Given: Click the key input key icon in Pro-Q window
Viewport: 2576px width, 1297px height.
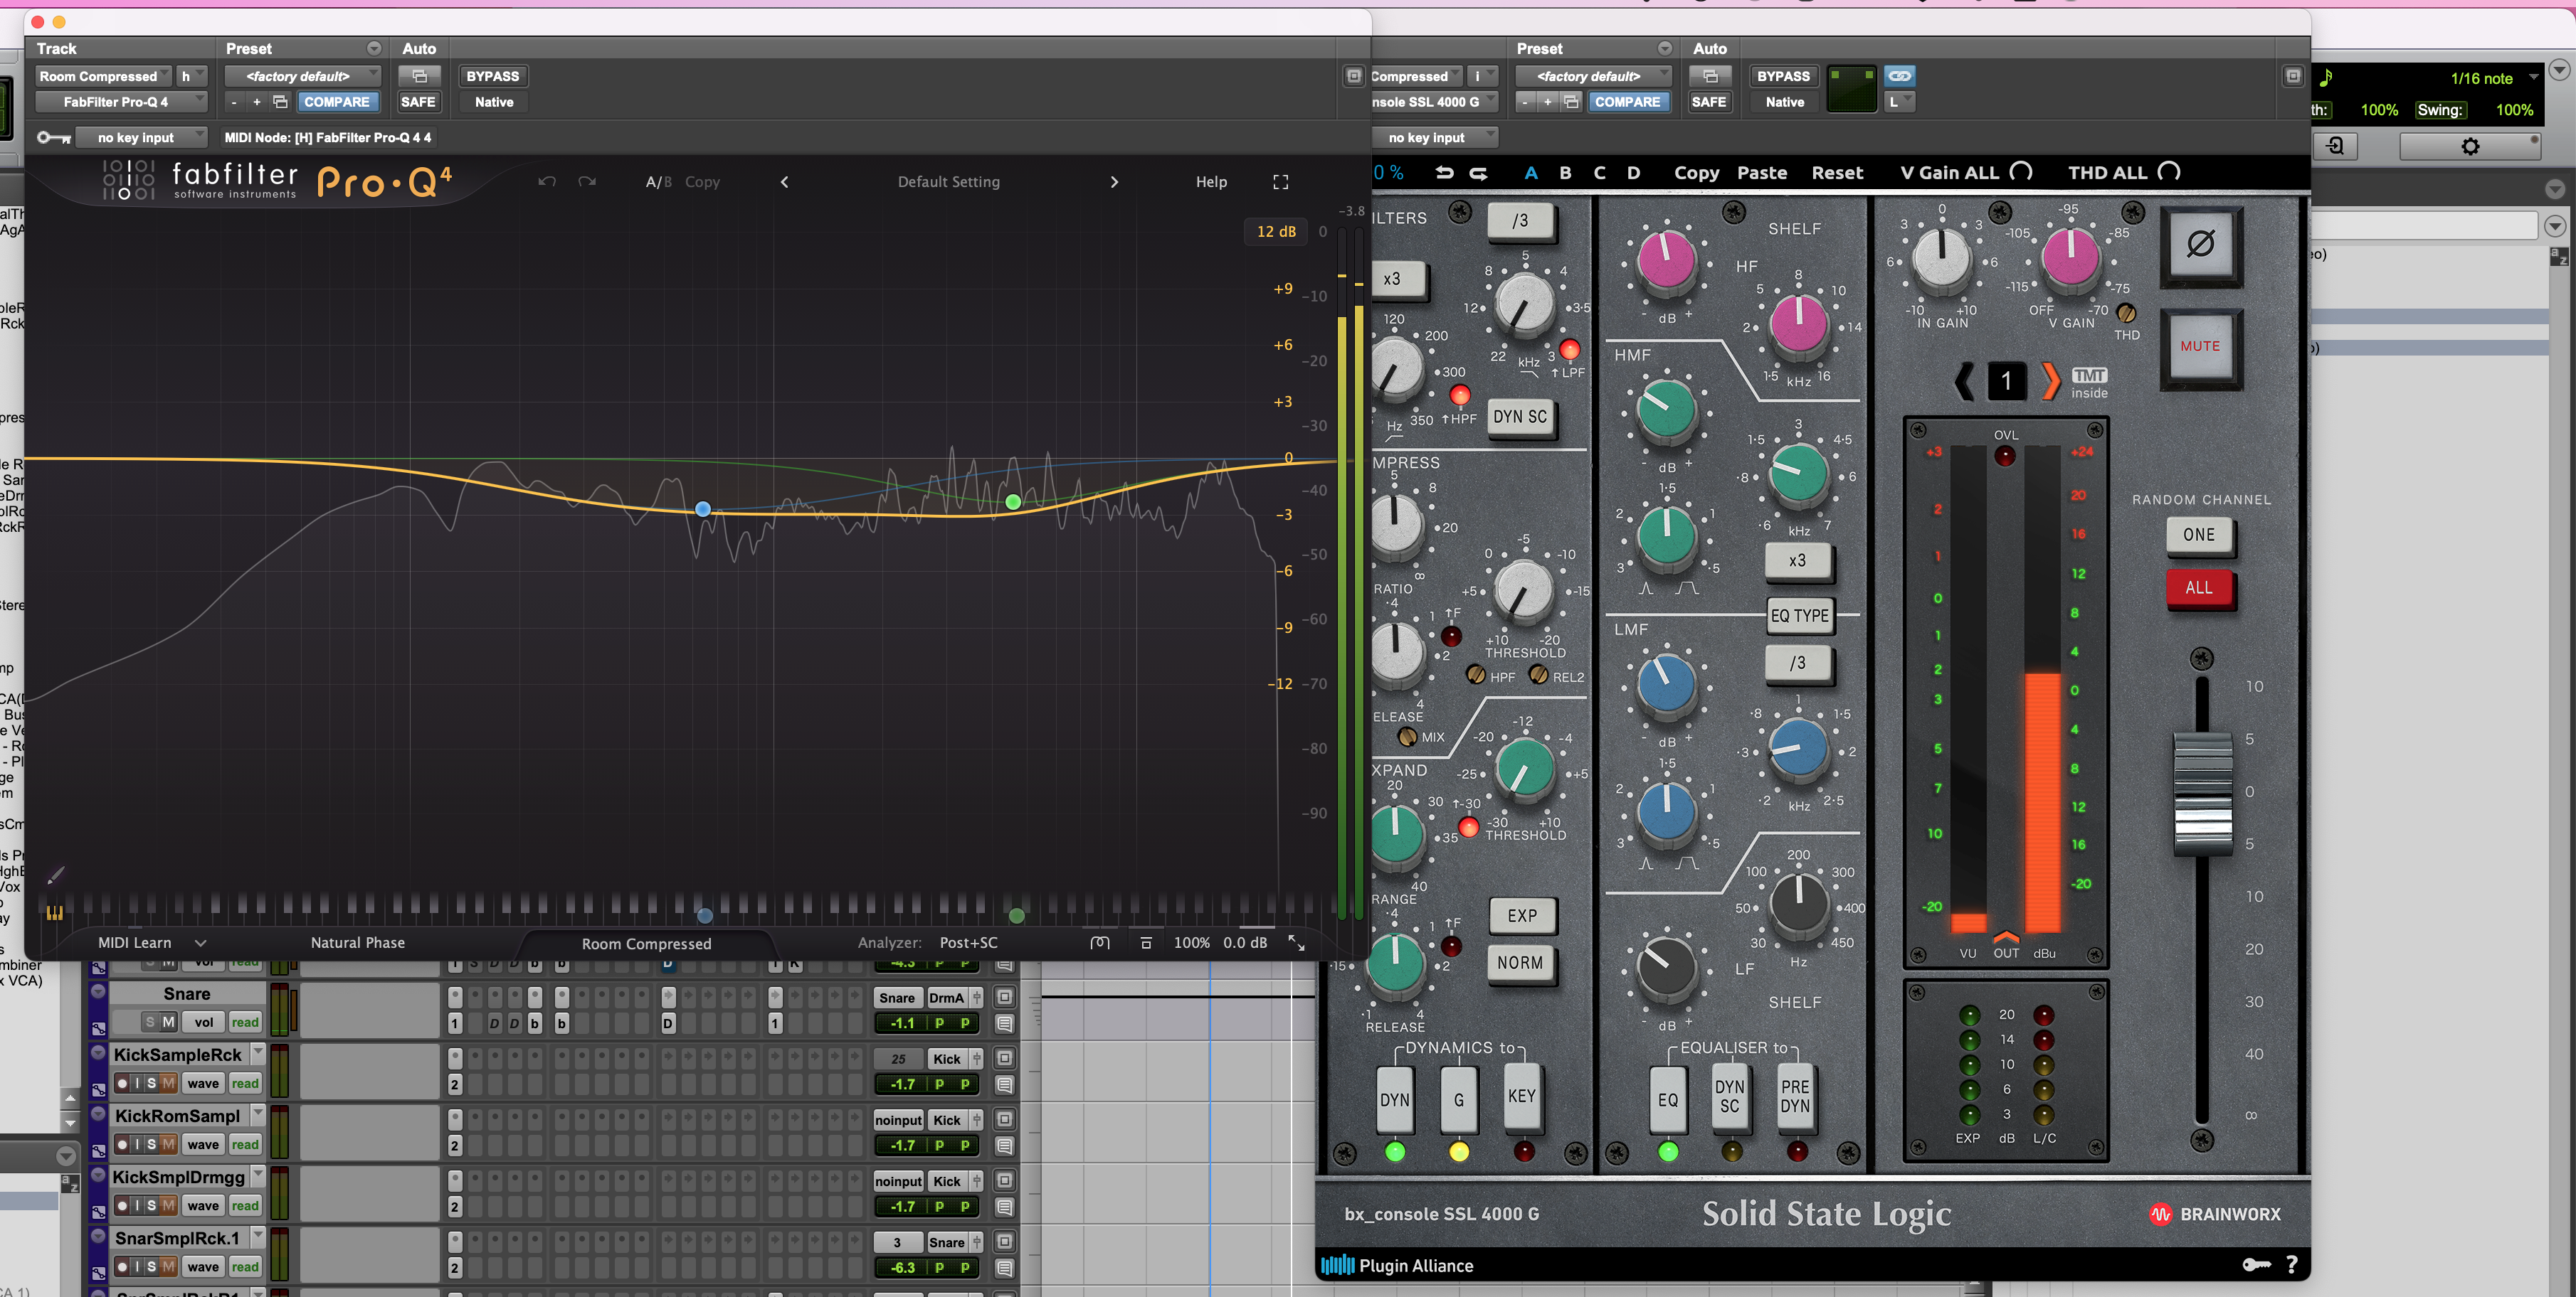Looking at the screenshot, I should pos(53,137).
